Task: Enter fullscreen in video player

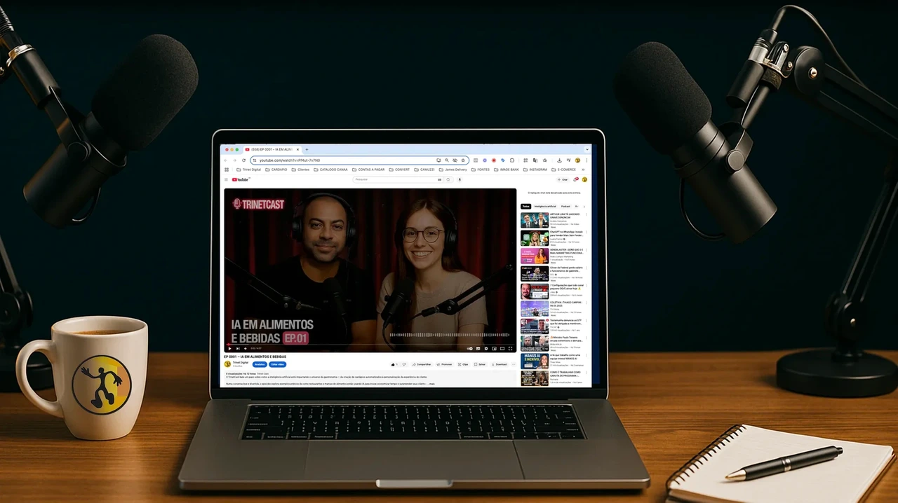Action: pos(511,348)
